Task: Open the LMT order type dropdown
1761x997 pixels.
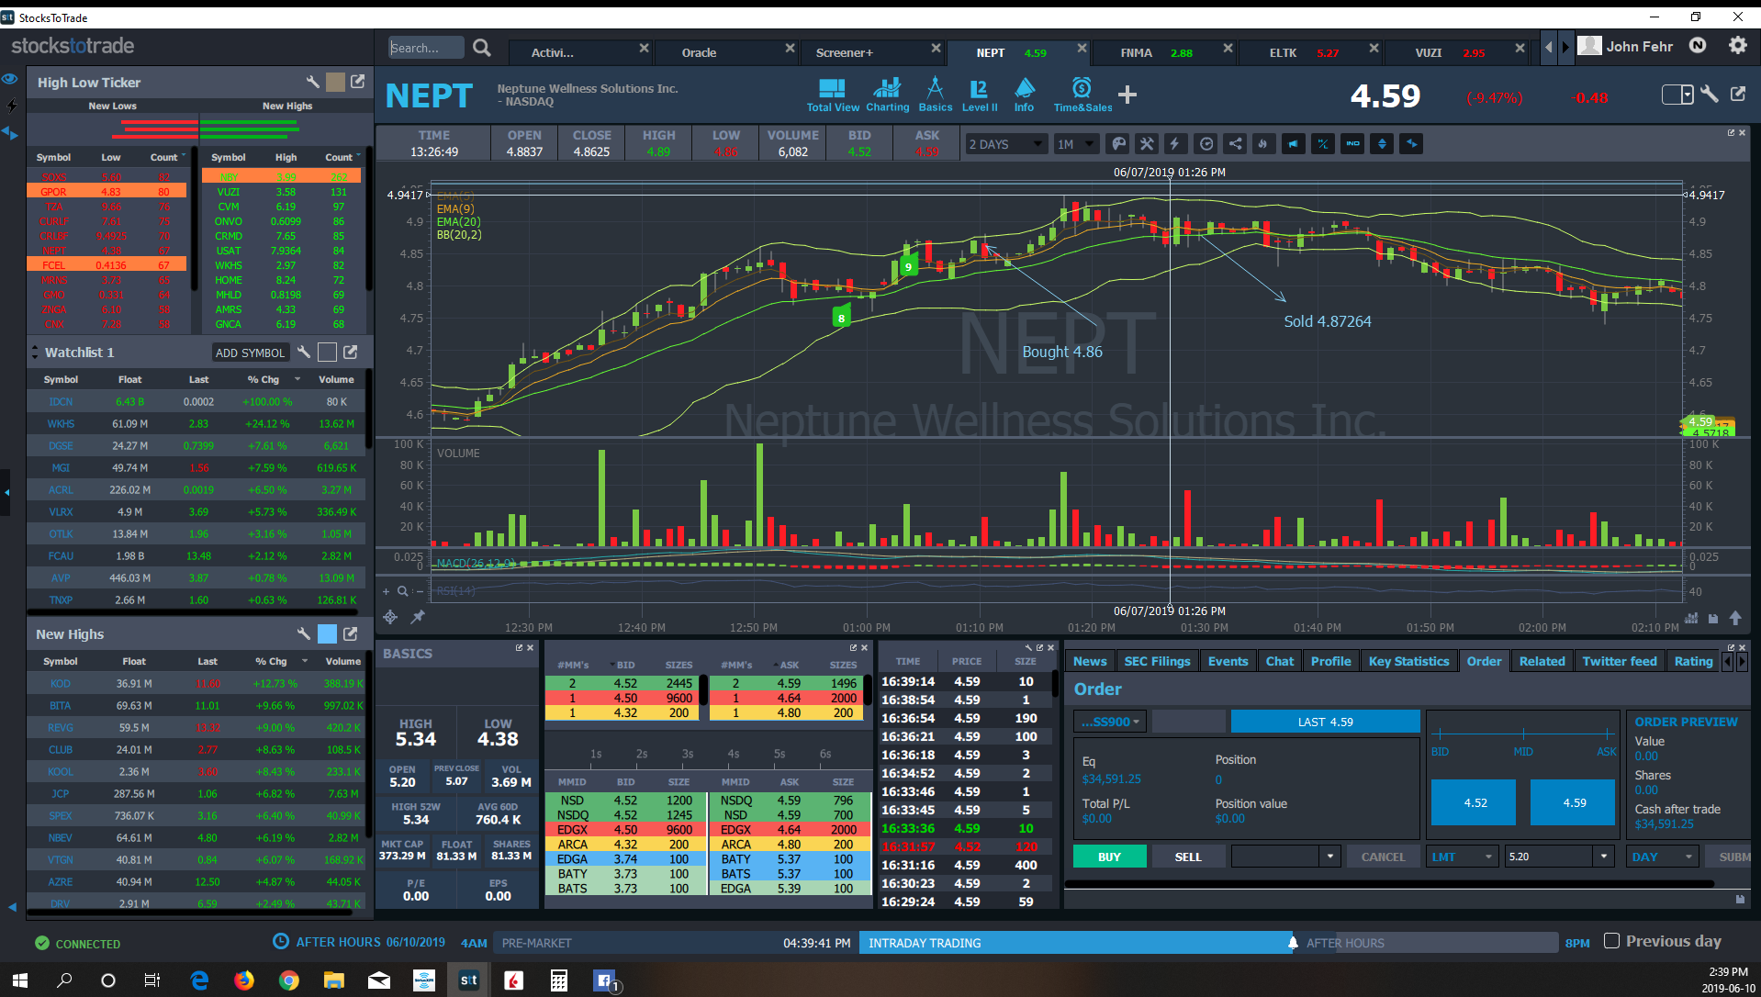Action: pyautogui.click(x=1464, y=857)
